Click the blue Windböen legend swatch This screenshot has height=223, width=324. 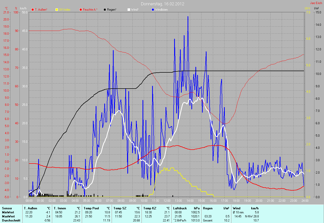[153, 10]
